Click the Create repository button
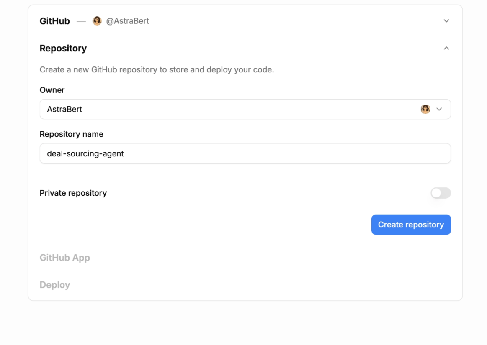 point(411,225)
